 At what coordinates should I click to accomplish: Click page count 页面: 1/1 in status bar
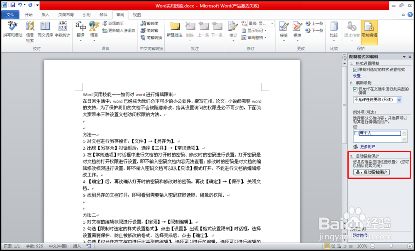[12, 246]
